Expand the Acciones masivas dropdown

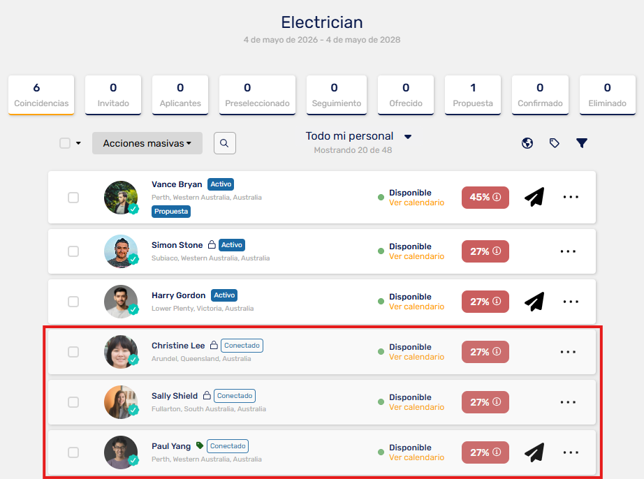(147, 143)
